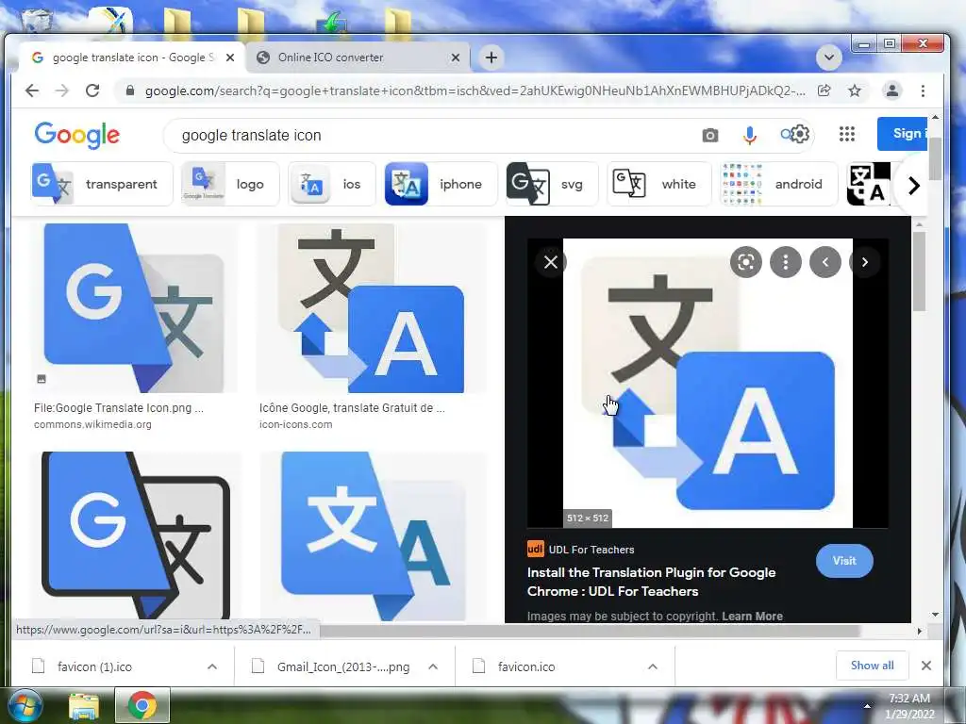Click the Google logo

click(77, 135)
